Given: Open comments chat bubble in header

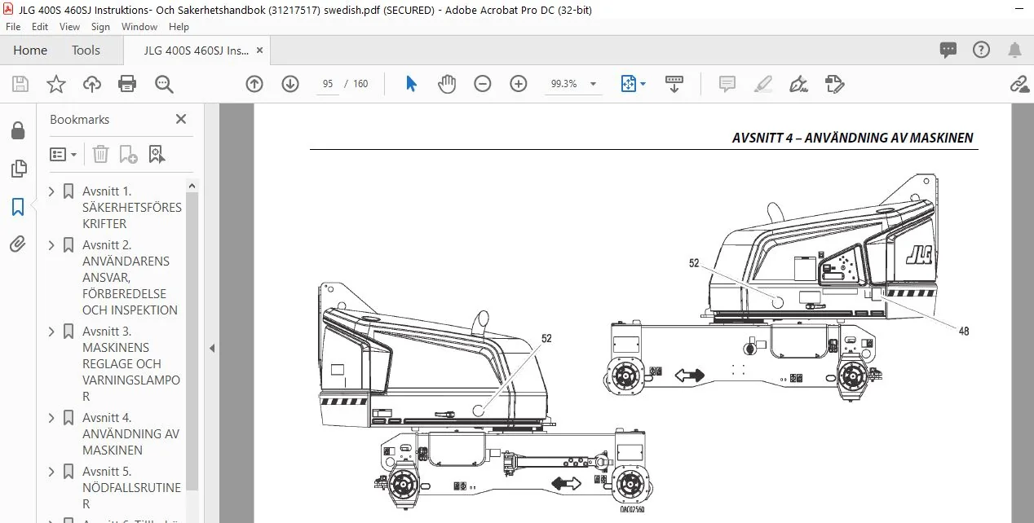Looking at the screenshot, I should pyautogui.click(x=948, y=50).
